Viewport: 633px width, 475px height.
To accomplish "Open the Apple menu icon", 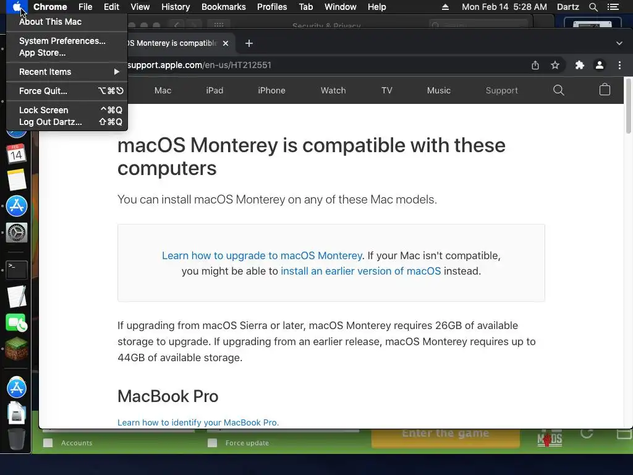I will pos(17,7).
